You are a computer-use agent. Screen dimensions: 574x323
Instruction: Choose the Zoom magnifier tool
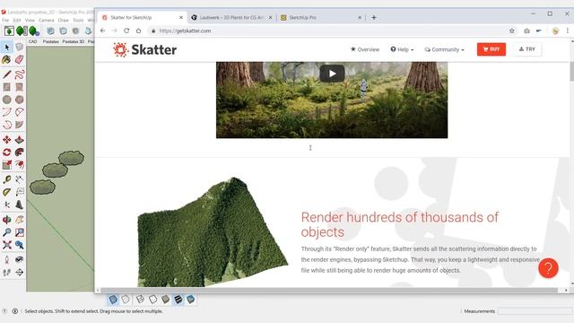click(x=6, y=232)
